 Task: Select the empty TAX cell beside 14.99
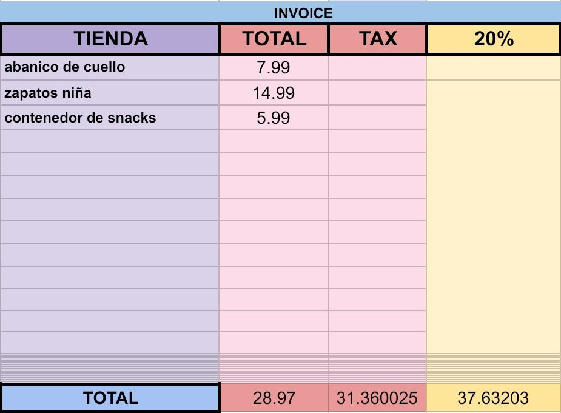coord(377,93)
